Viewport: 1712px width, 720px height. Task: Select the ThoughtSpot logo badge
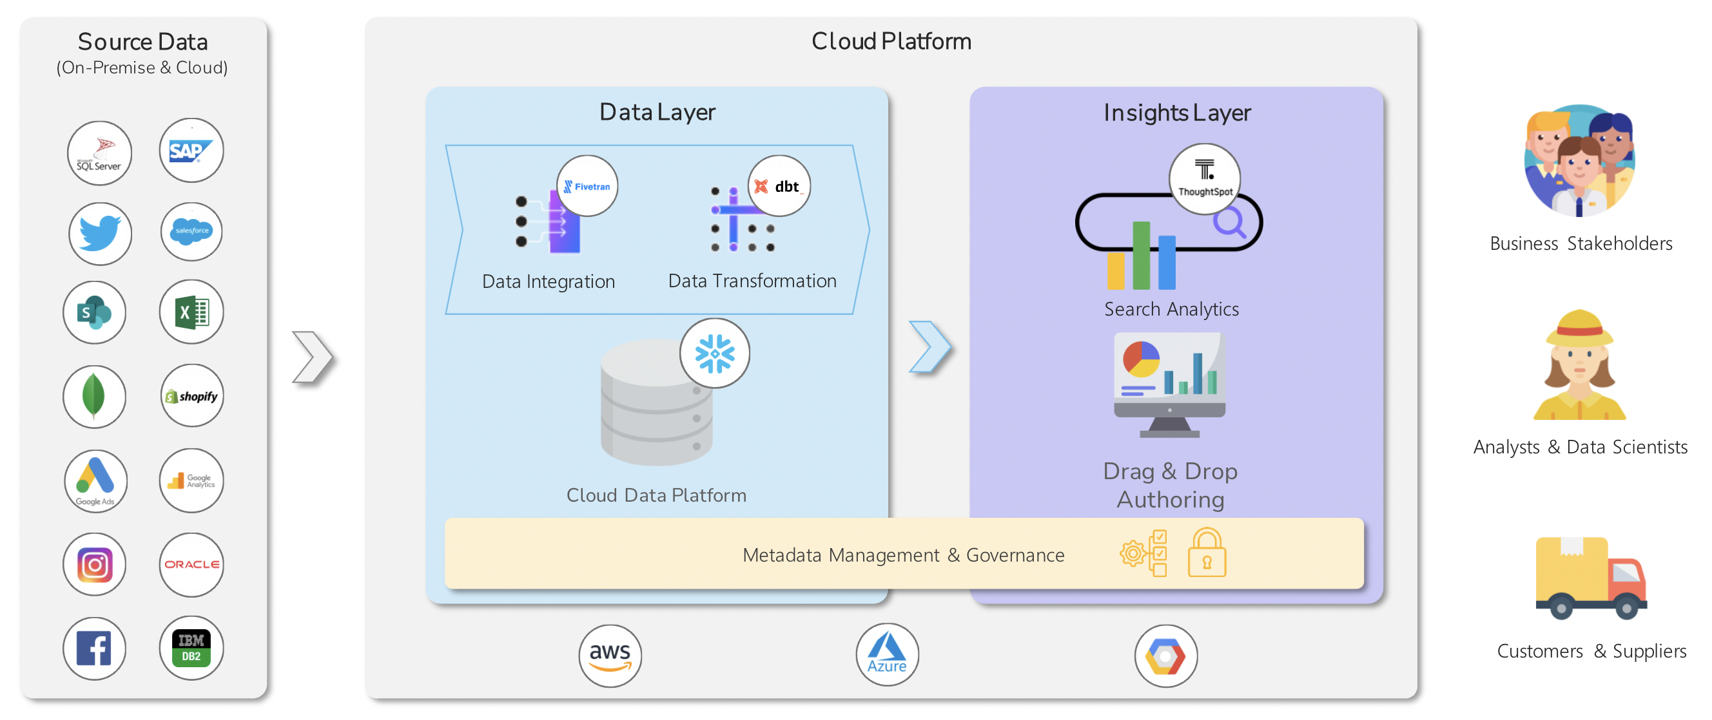(1205, 179)
